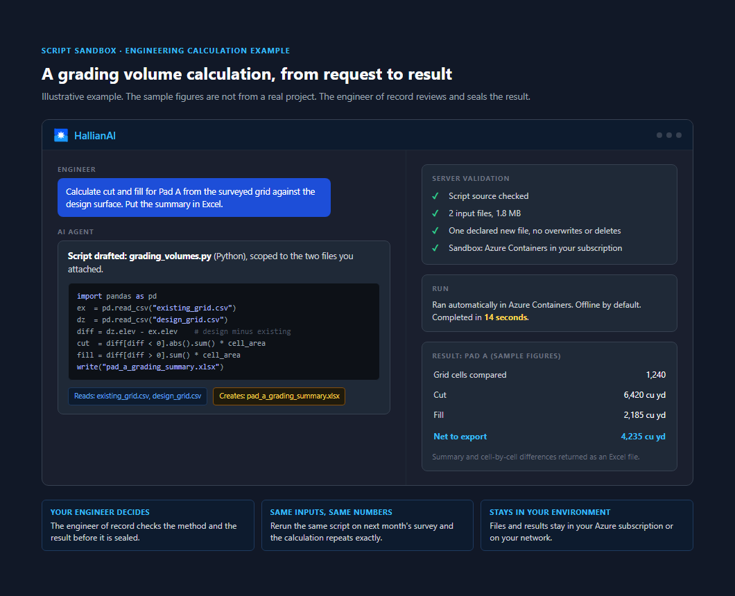The height and width of the screenshot is (596, 735).
Task: Click the Creates: pad_a_grading_summary.xlsx tag
Action: pos(279,396)
